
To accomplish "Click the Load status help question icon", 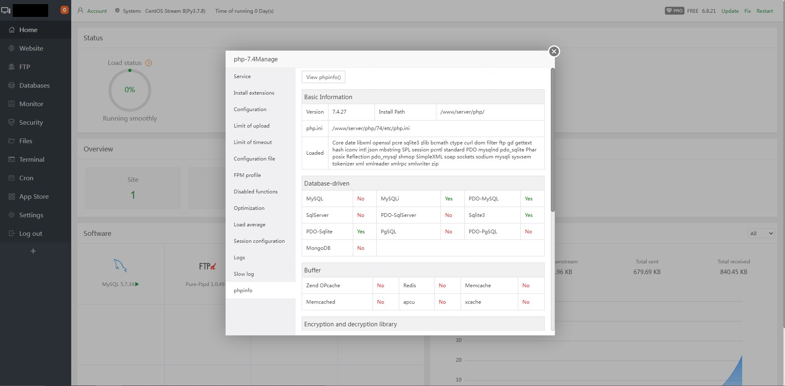I will click(149, 63).
